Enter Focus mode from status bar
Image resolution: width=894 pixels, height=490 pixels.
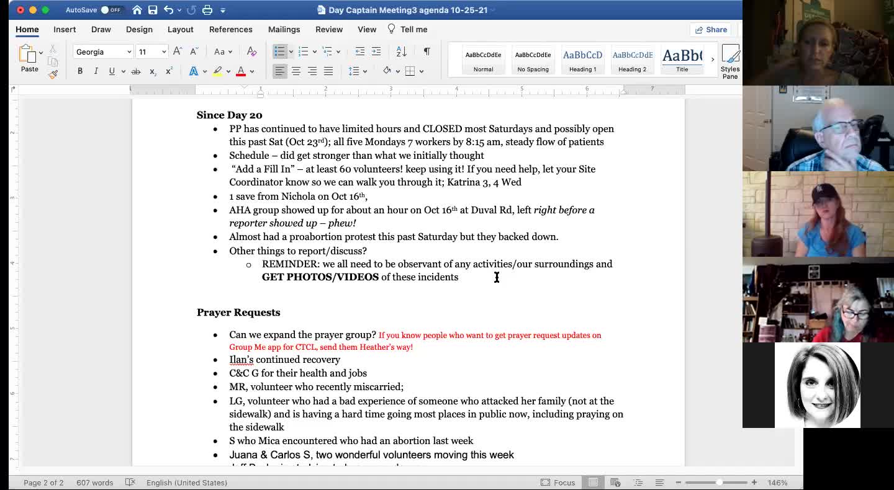558,483
